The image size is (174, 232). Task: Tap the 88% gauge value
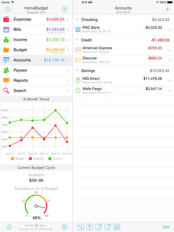pyautogui.click(x=37, y=218)
